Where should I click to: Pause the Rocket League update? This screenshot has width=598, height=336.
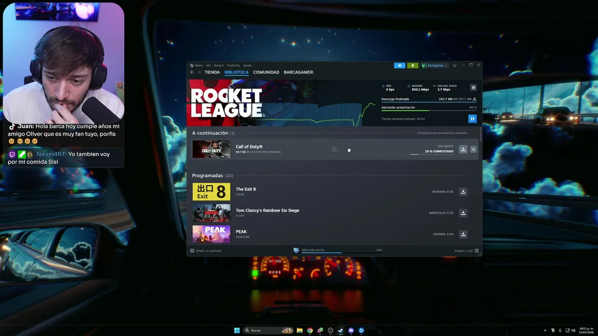coord(472,119)
